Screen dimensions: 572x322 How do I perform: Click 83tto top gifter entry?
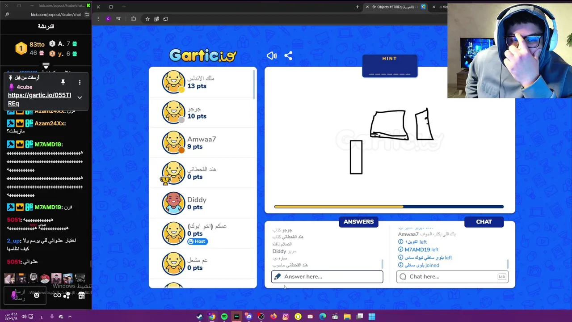click(30, 48)
